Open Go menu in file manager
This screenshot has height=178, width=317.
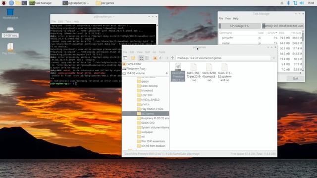154,52
